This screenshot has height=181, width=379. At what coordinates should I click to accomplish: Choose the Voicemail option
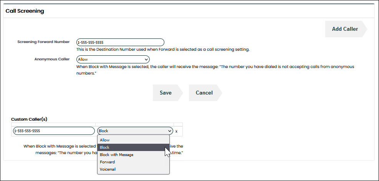coord(108,169)
